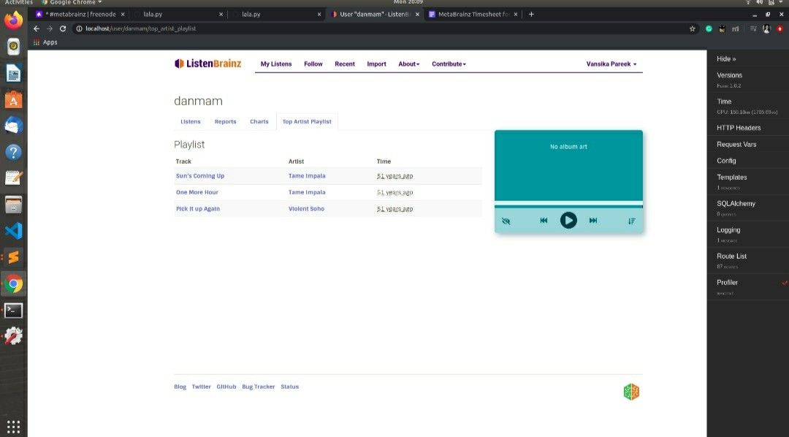Viewport: 789px width, 437px height.
Task: Play the current track
Action: point(568,220)
